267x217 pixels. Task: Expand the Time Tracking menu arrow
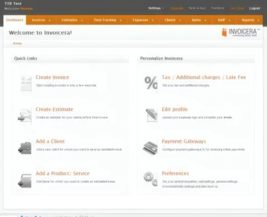click(121, 20)
